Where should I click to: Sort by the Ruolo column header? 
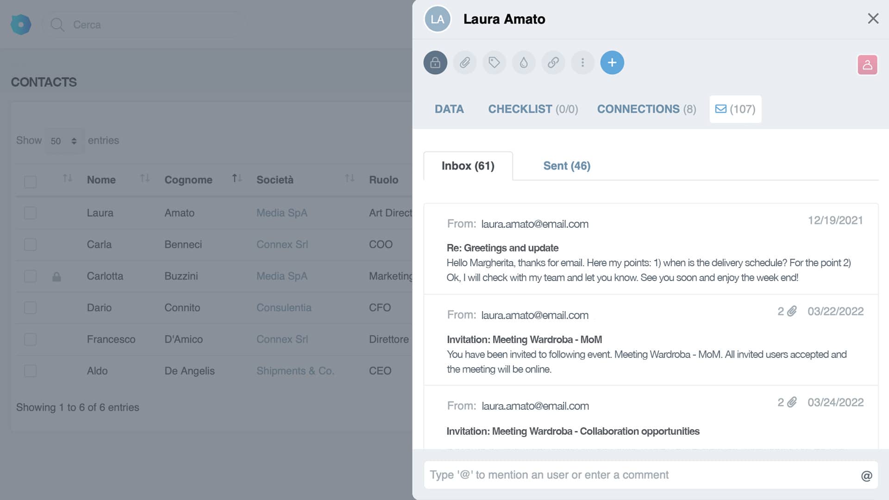[x=383, y=180]
